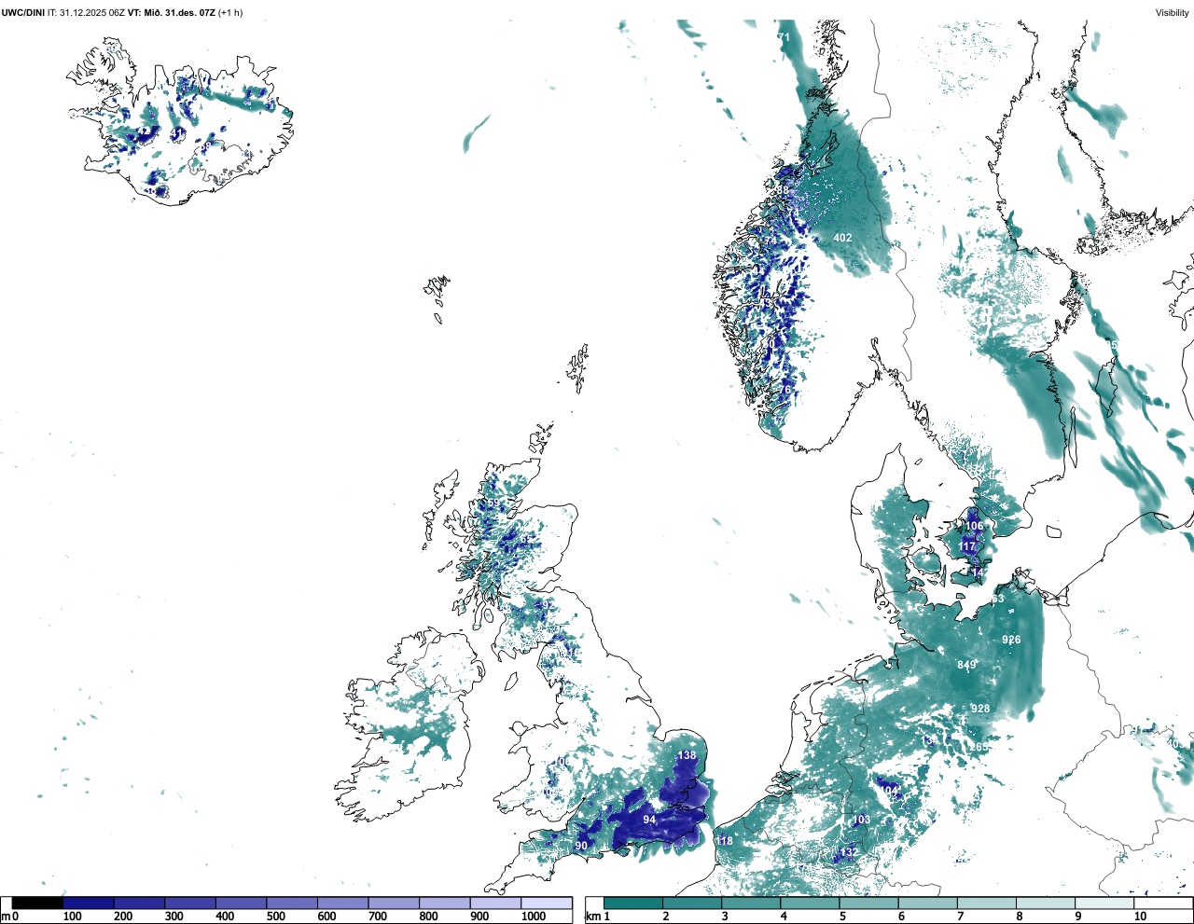1194x924 pixels.
Task: Click the 5–6 km legend color segment
Action: click(x=869, y=903)
